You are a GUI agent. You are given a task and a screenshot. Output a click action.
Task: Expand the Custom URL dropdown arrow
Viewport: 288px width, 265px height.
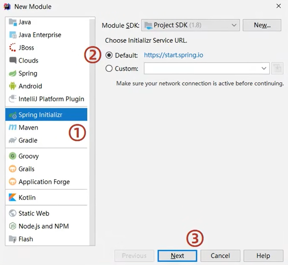[x=264, y=69]
